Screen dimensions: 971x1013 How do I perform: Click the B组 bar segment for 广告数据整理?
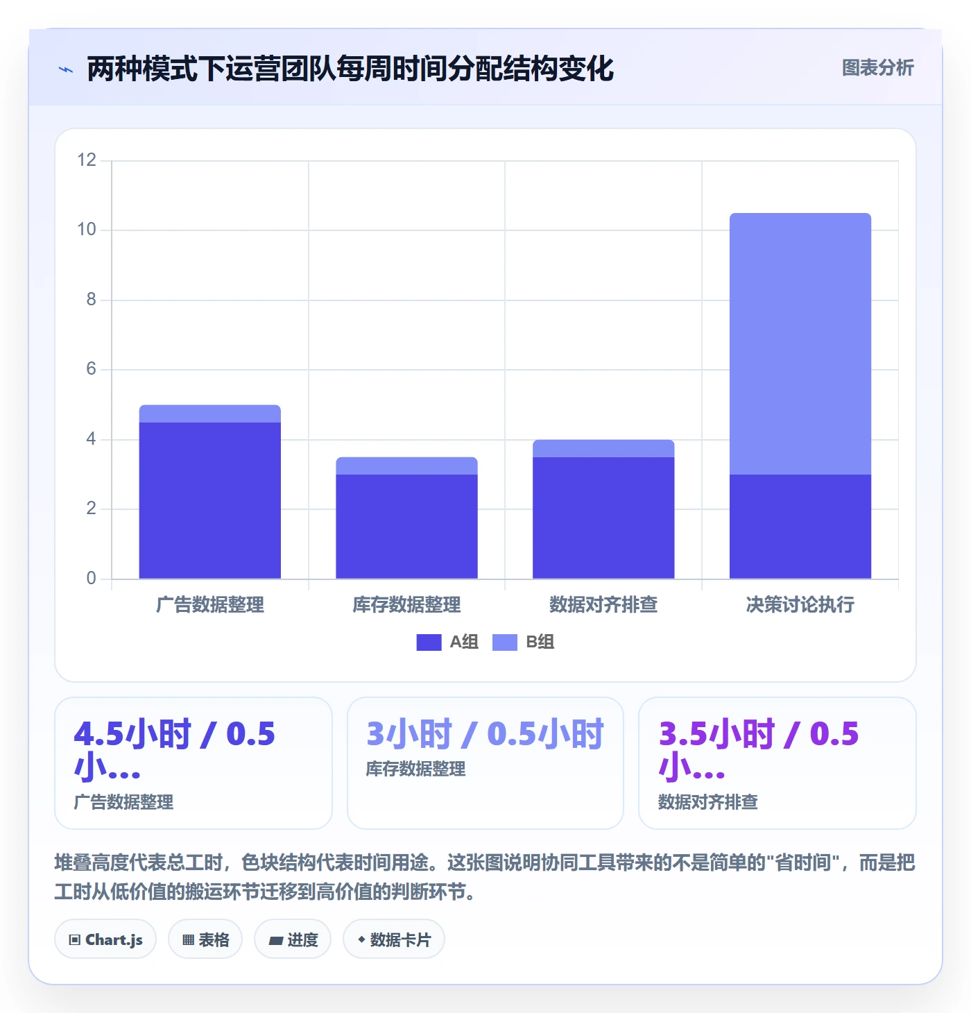(x=210, y=414)
